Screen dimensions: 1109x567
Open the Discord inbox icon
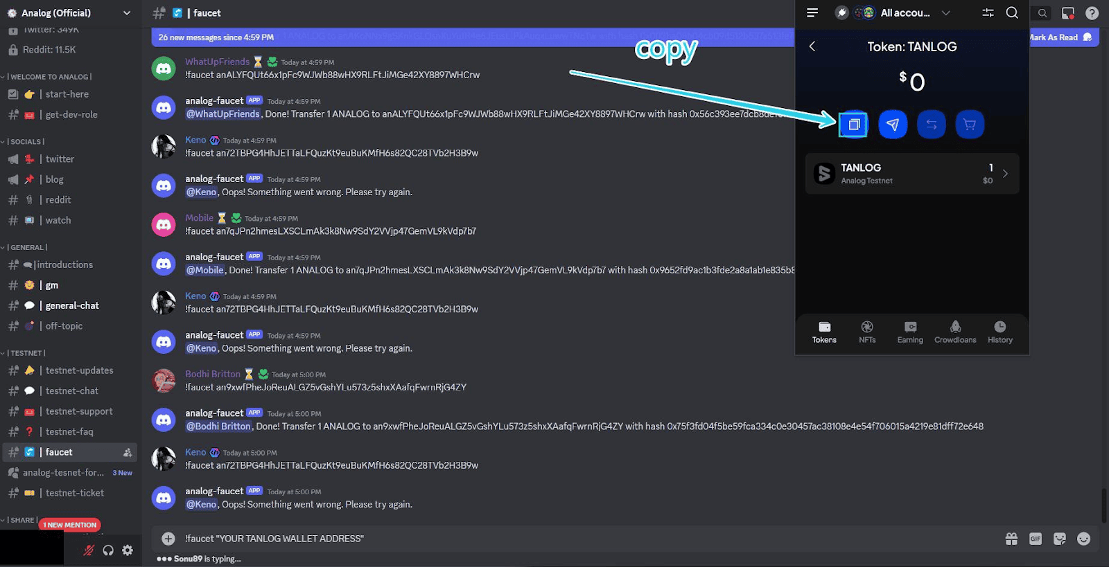[1068, 13]
